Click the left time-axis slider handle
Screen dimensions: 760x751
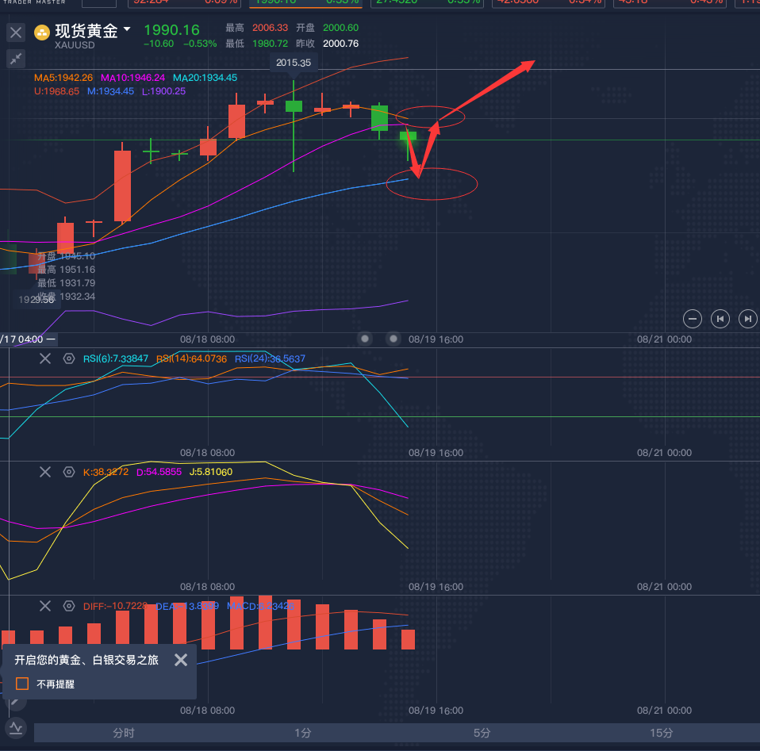tap(365, 339)
